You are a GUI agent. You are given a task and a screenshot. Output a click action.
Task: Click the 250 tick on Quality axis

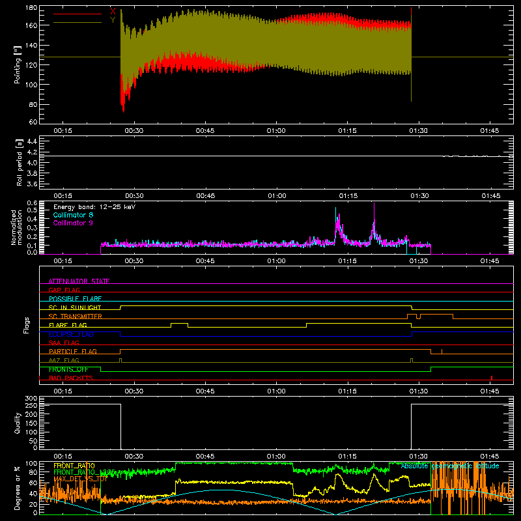click(x=31, y=406)
